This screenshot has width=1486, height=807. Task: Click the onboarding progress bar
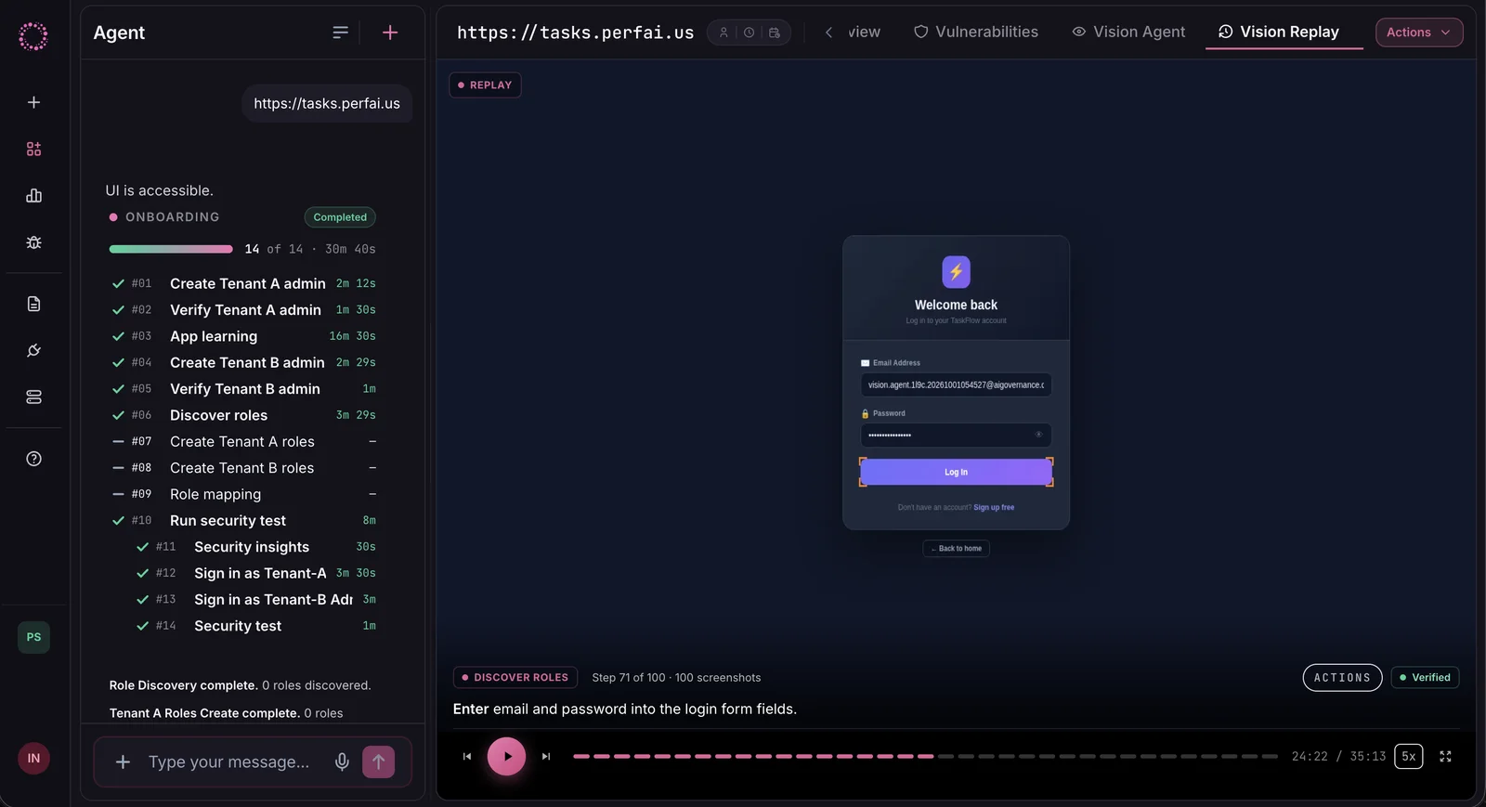coord(171,249)
